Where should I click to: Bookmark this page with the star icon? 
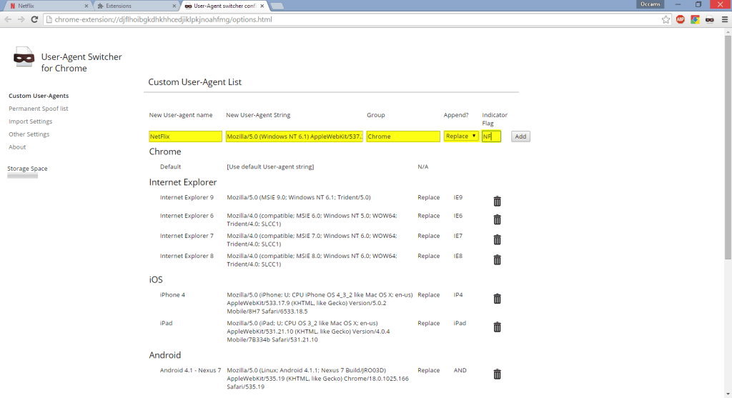[x=666, y=19]
